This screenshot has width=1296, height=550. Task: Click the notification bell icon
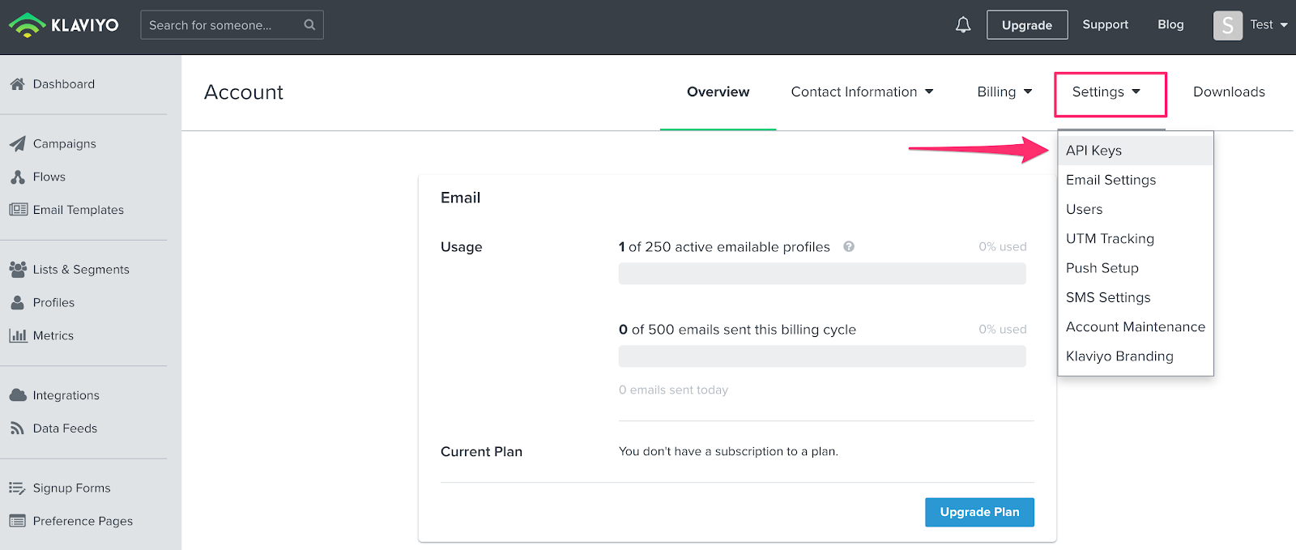click(x=963, y=25)
